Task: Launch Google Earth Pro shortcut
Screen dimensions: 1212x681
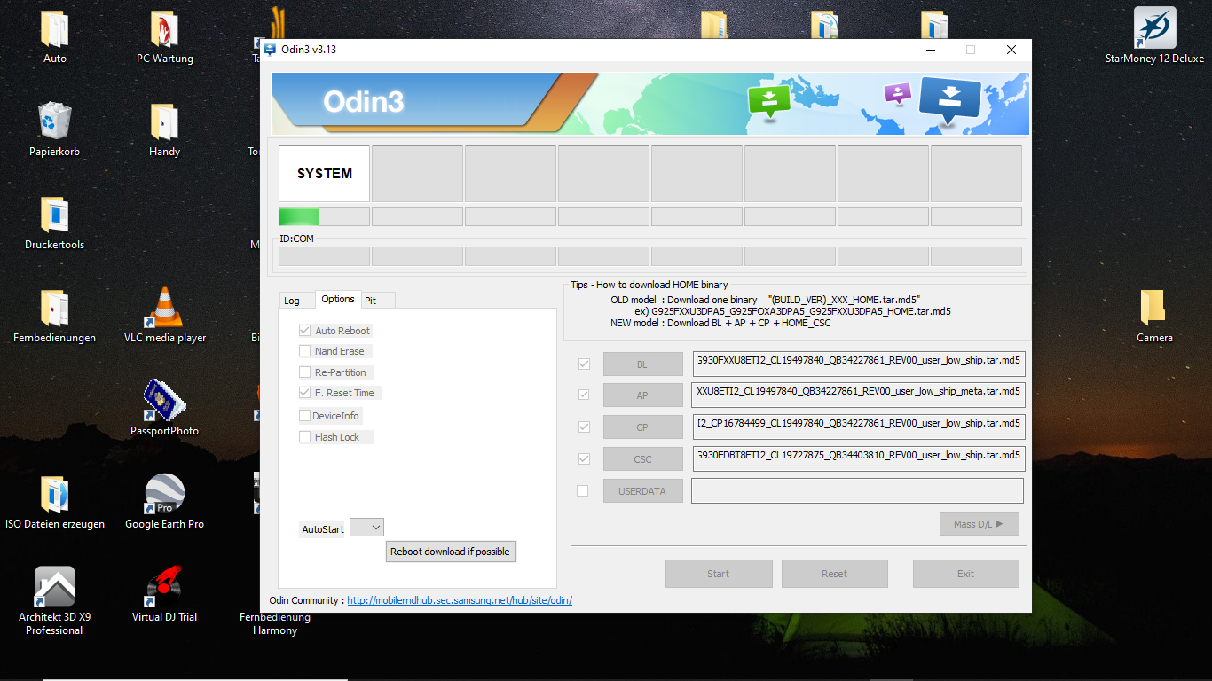Action: pos(164,502)
